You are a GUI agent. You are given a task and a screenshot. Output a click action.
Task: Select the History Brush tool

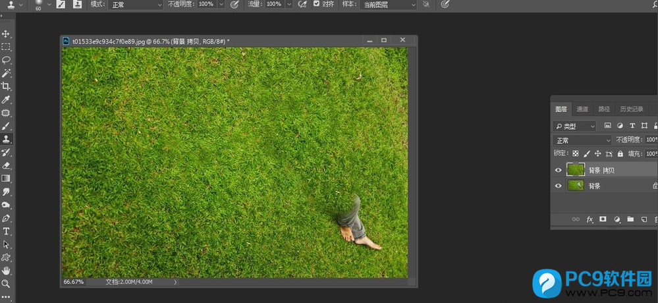[6, 152]
